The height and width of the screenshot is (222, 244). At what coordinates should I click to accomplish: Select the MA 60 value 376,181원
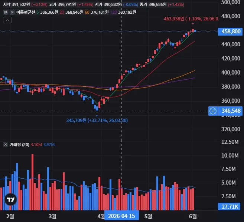point(100,12)
